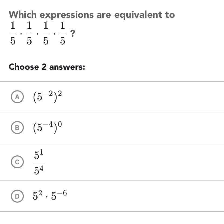Pick the expression 5^2 · 5^-6

click(50, 195)
